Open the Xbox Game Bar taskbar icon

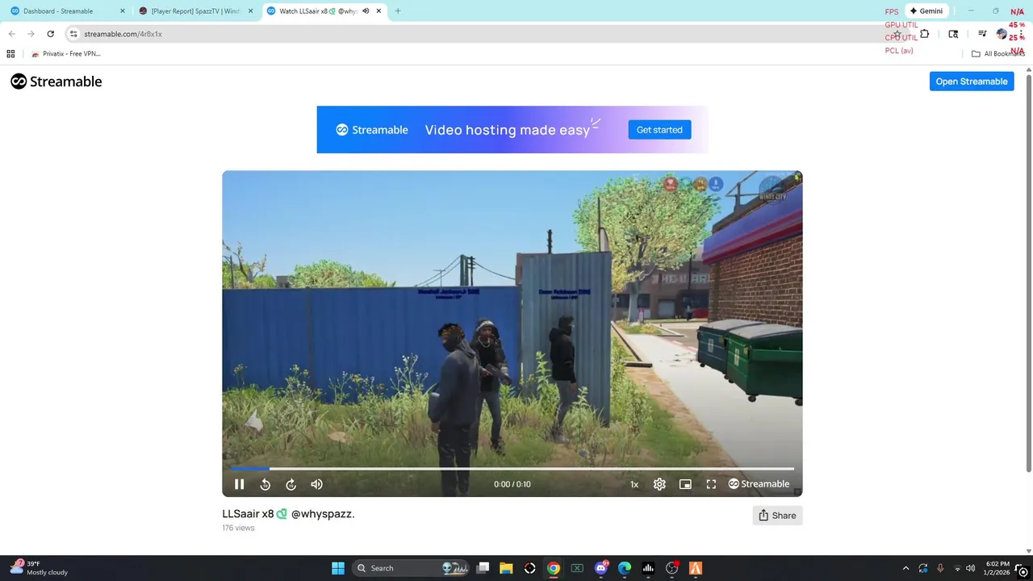click(577, 568)
